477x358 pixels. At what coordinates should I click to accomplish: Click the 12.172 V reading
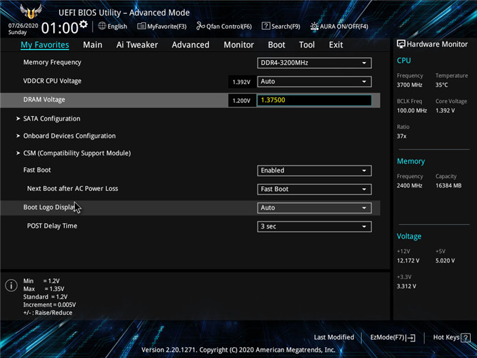point(408,260)
